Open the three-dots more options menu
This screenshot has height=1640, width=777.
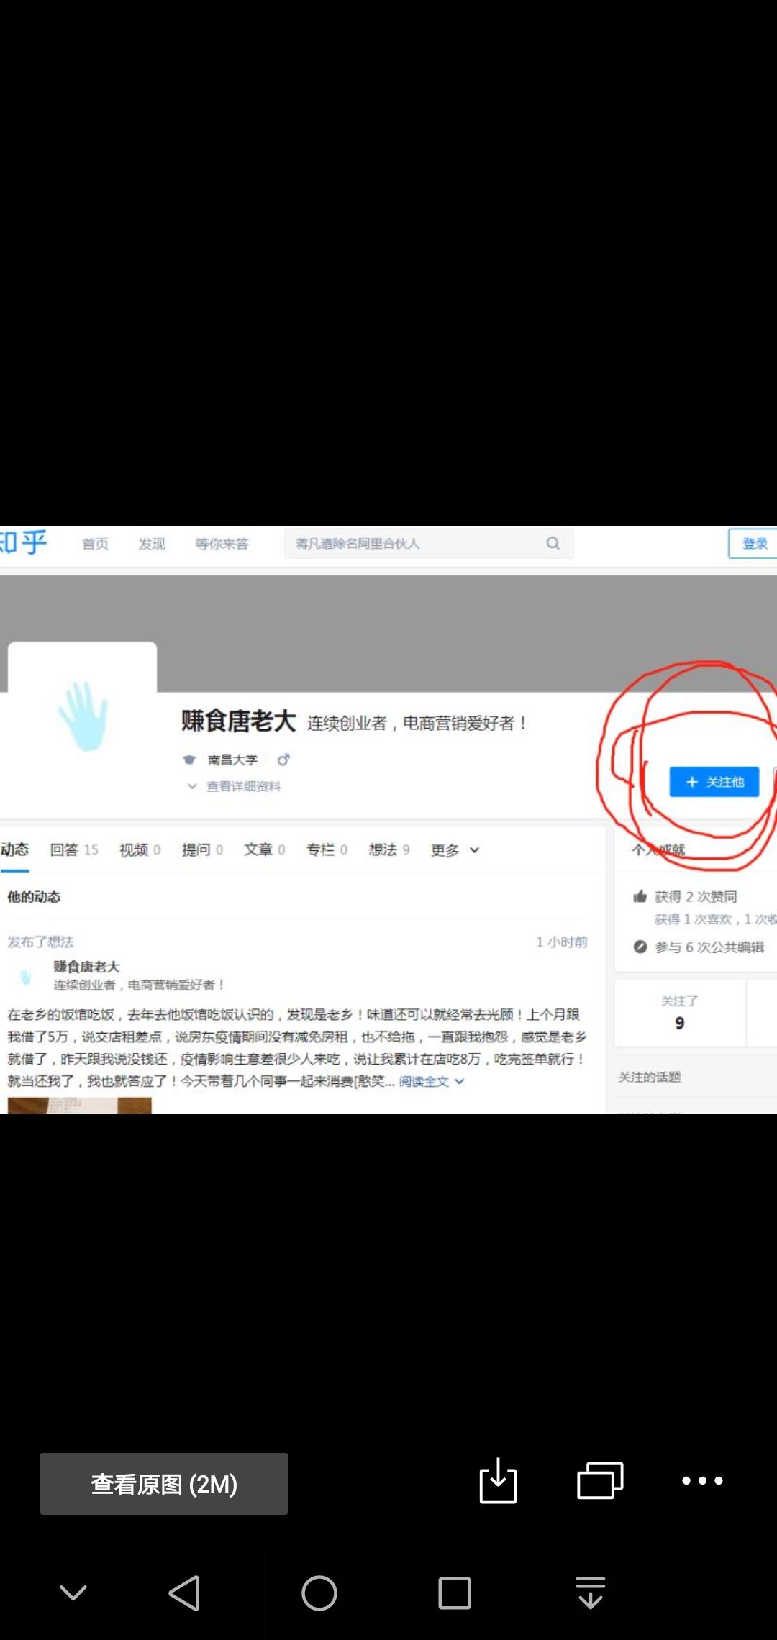coord(702,1480)
